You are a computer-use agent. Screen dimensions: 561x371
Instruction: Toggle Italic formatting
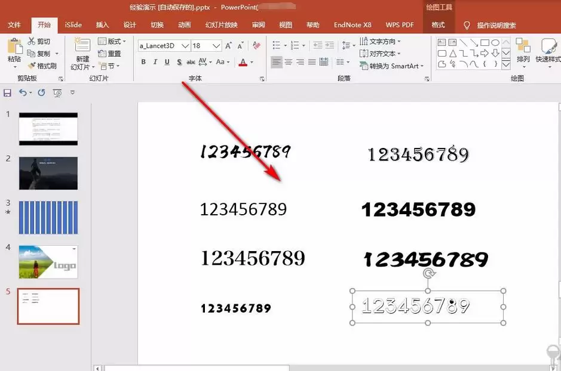[x=155, y=62]
